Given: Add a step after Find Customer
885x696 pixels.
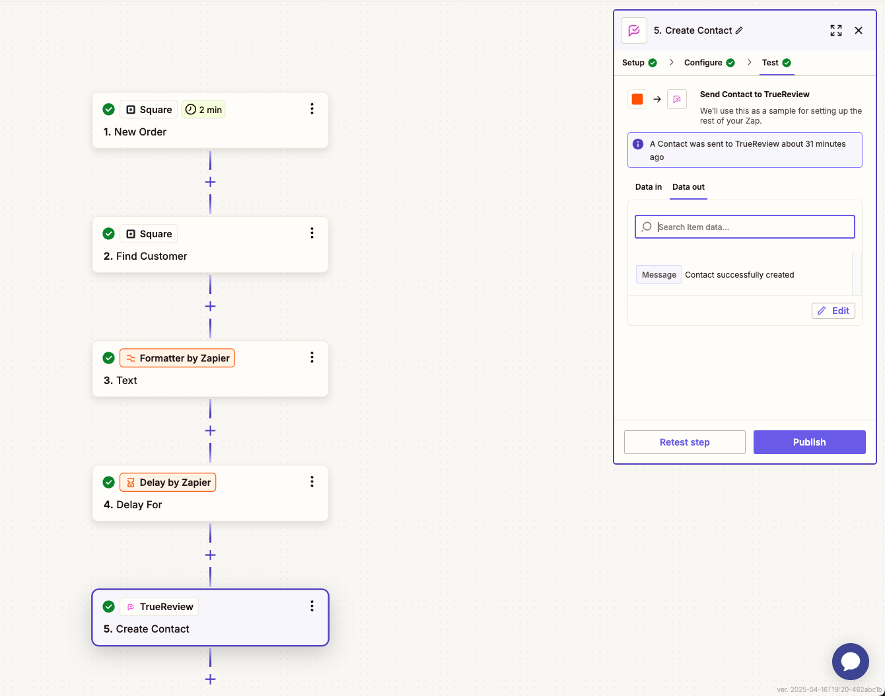Looking at the screenshot, I should pos(210,306).
